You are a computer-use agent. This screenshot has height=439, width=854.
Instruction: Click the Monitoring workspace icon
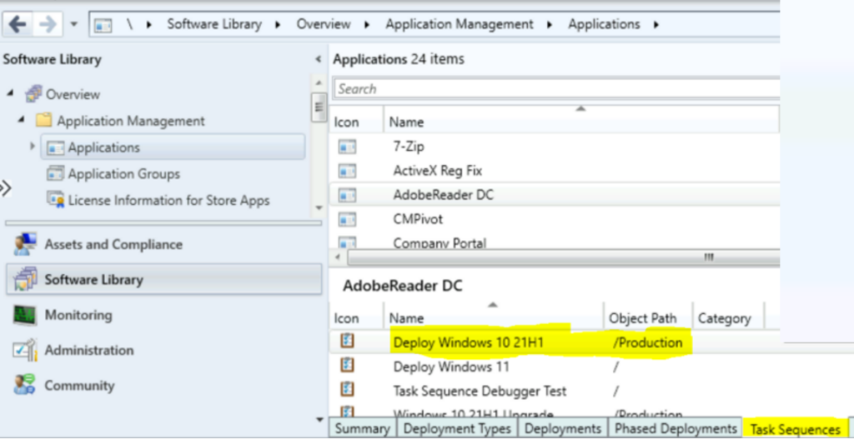(x=25, y=315)
